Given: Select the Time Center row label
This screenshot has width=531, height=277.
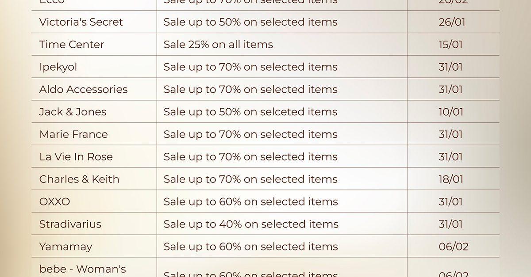Looking at the screenshot, I should pyautogui.click(x=72, y=45).
